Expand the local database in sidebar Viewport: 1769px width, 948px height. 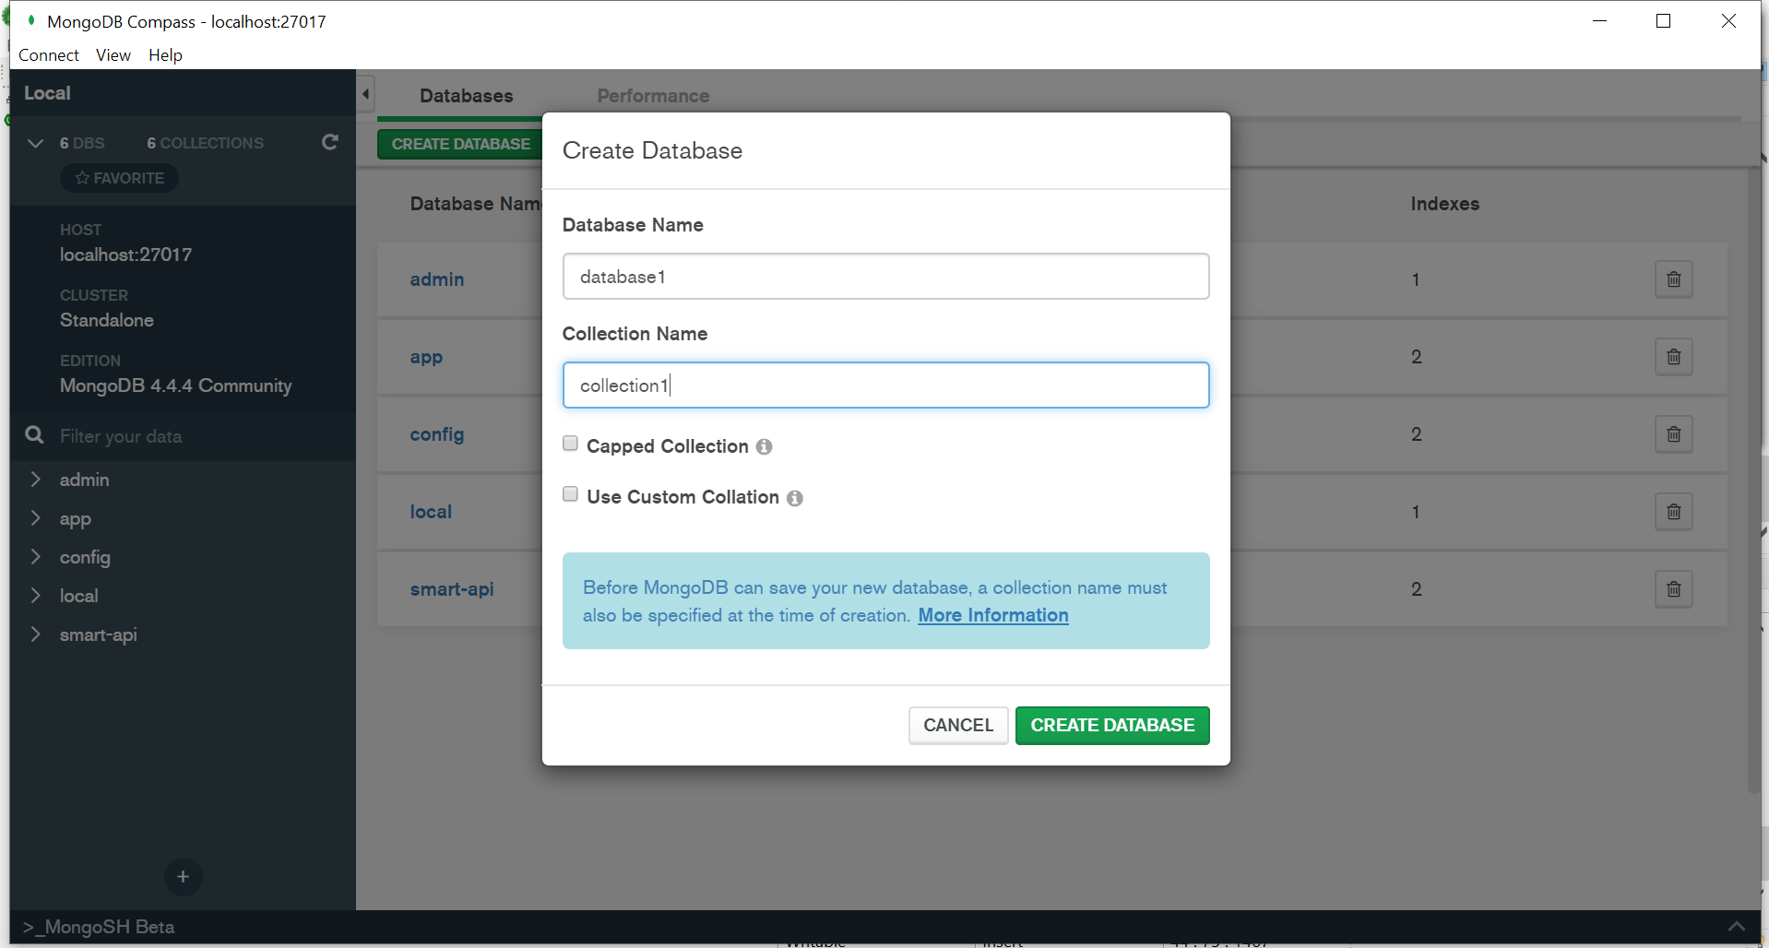tap(35, 595)
